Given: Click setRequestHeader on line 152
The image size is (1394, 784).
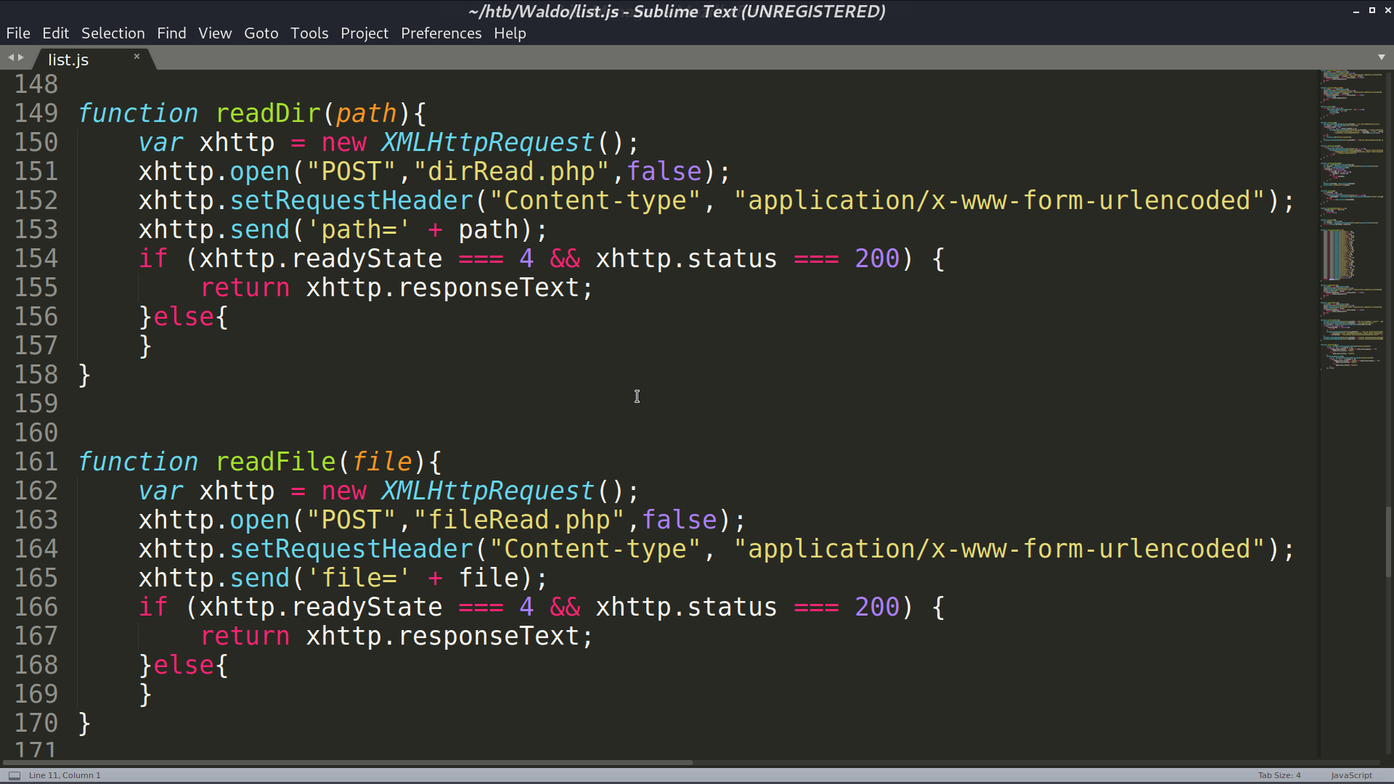Looking at the screenshot, I should [x=351, y=200].
